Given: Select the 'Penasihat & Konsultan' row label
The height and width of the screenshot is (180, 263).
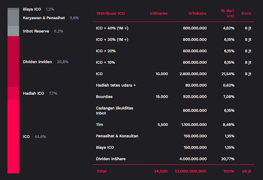Looking at the screenshot, I should pyautogui.click(x=117, y=136).
